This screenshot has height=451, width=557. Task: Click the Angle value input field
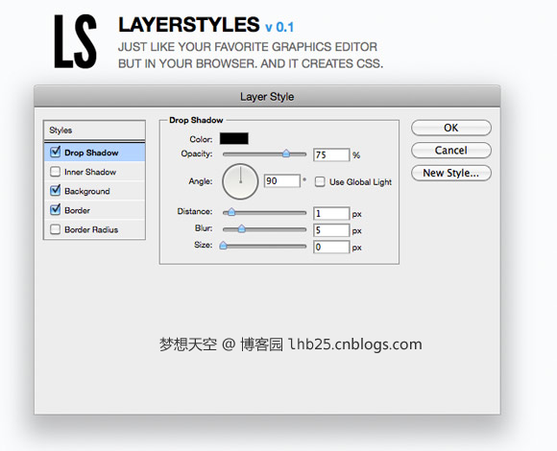282,181
